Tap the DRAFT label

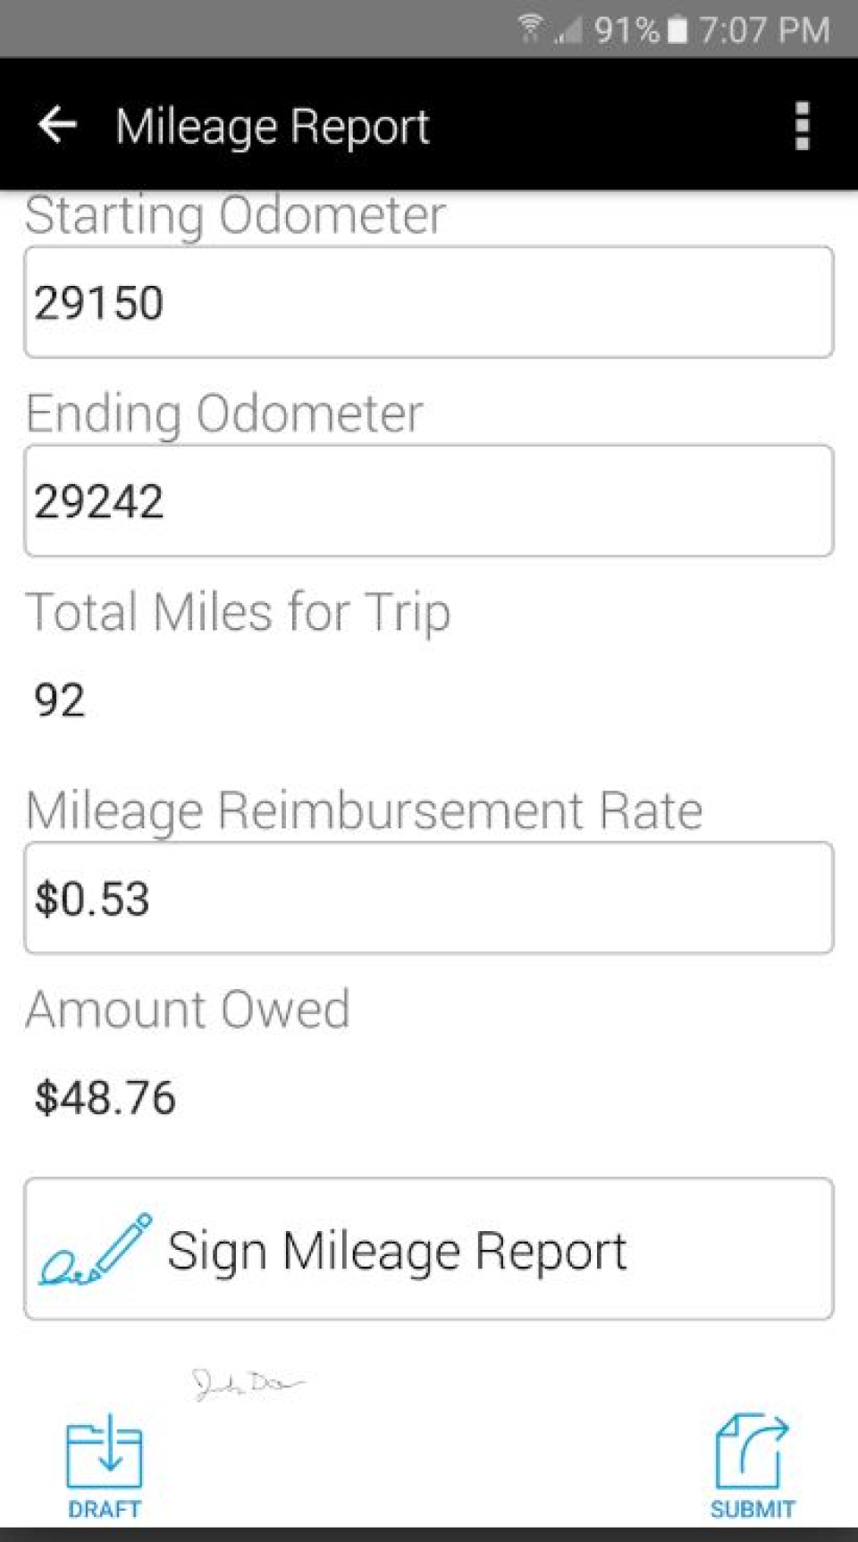click(x=105, y=1509)
